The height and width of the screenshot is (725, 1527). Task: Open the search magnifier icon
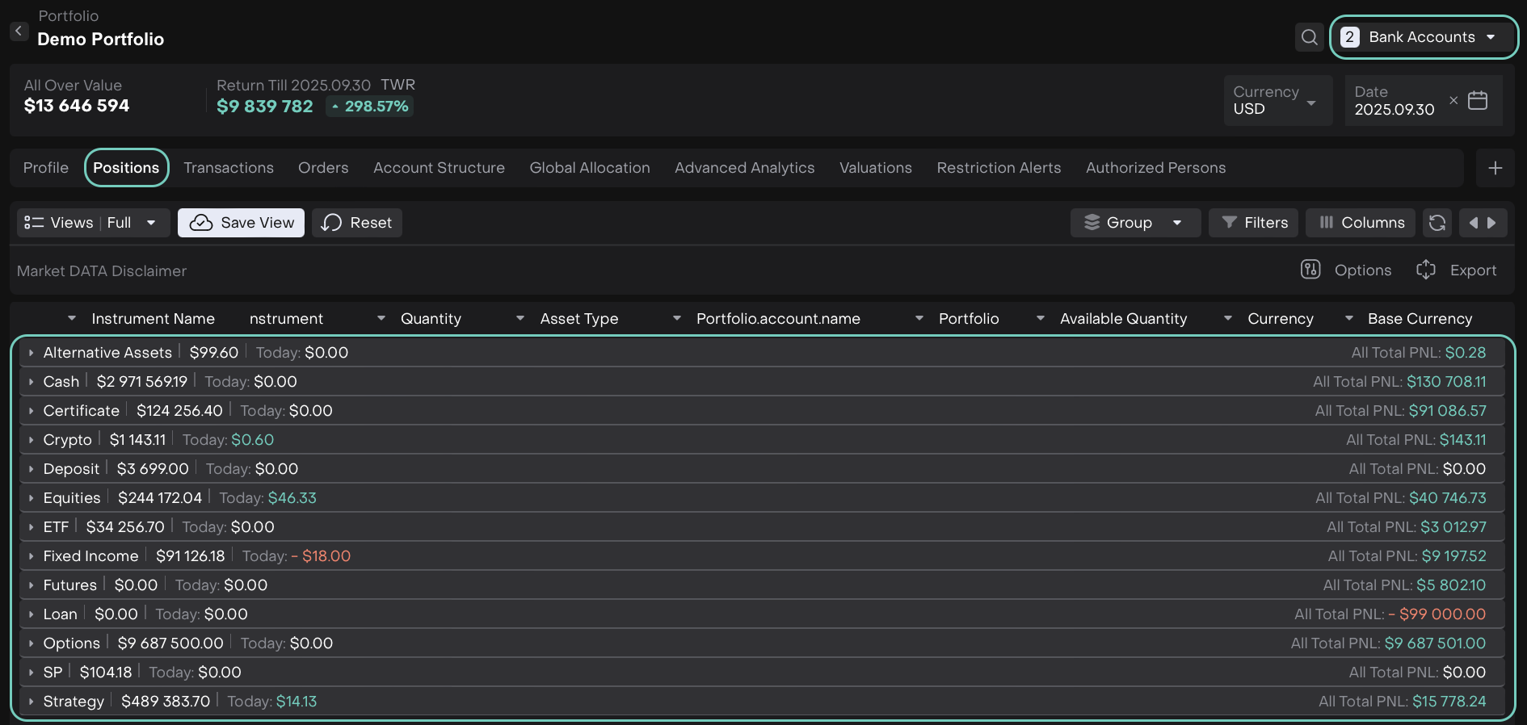click(x=1309, y=37)
